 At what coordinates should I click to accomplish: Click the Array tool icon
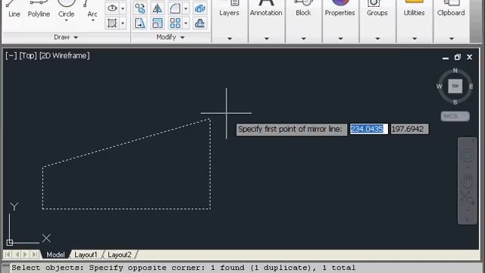[175, 24]
